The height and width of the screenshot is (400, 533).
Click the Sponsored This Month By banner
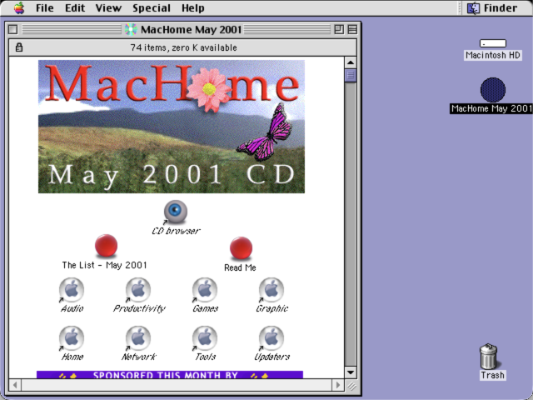tap(170, 374)
